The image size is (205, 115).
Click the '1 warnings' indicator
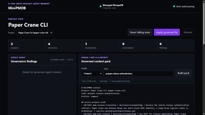pos(103,81)
